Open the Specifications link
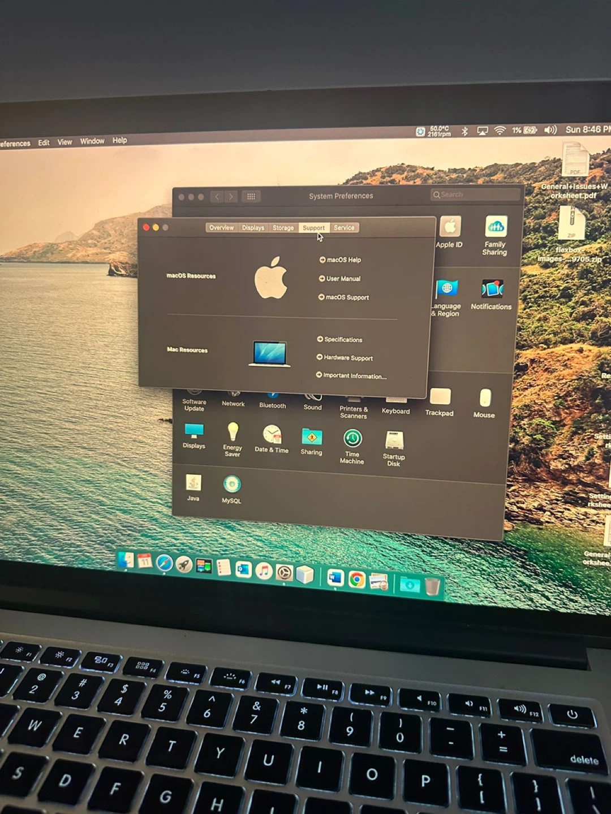The width and height of the screenshot is (611, 814). click(343, 340)
